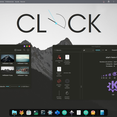The width and height of the screenshot is (117, 117).
Task: Click the question-mark icon in dock
Action: click(79, 113)
